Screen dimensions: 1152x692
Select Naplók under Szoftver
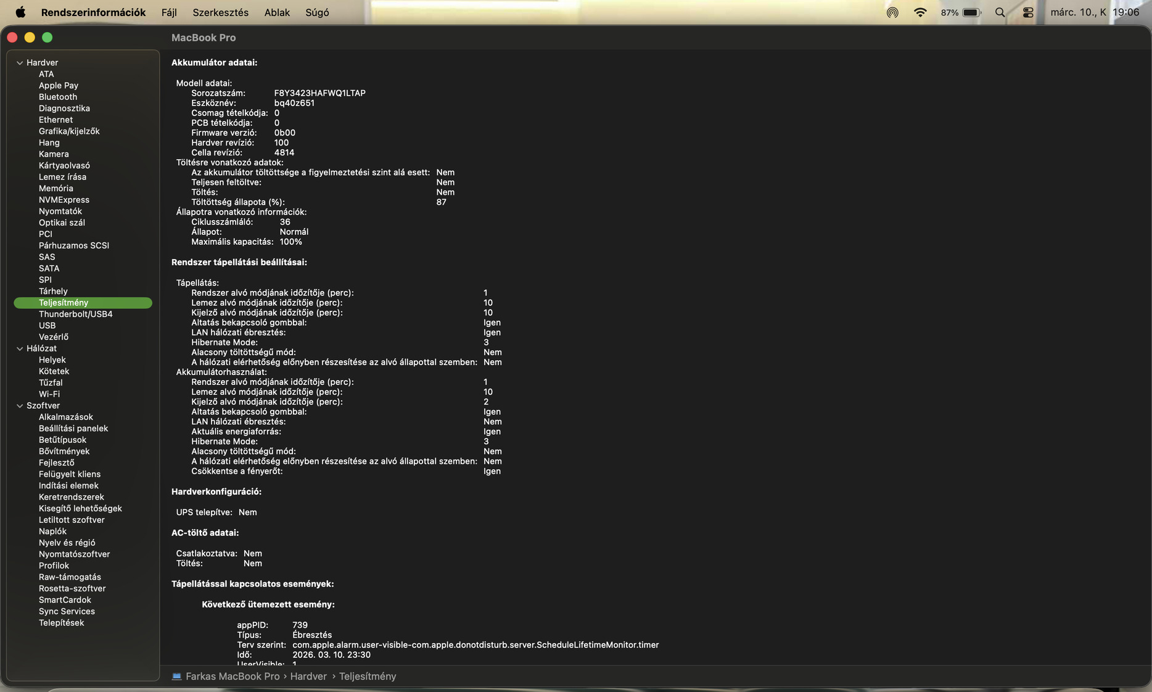coord(52,532)
